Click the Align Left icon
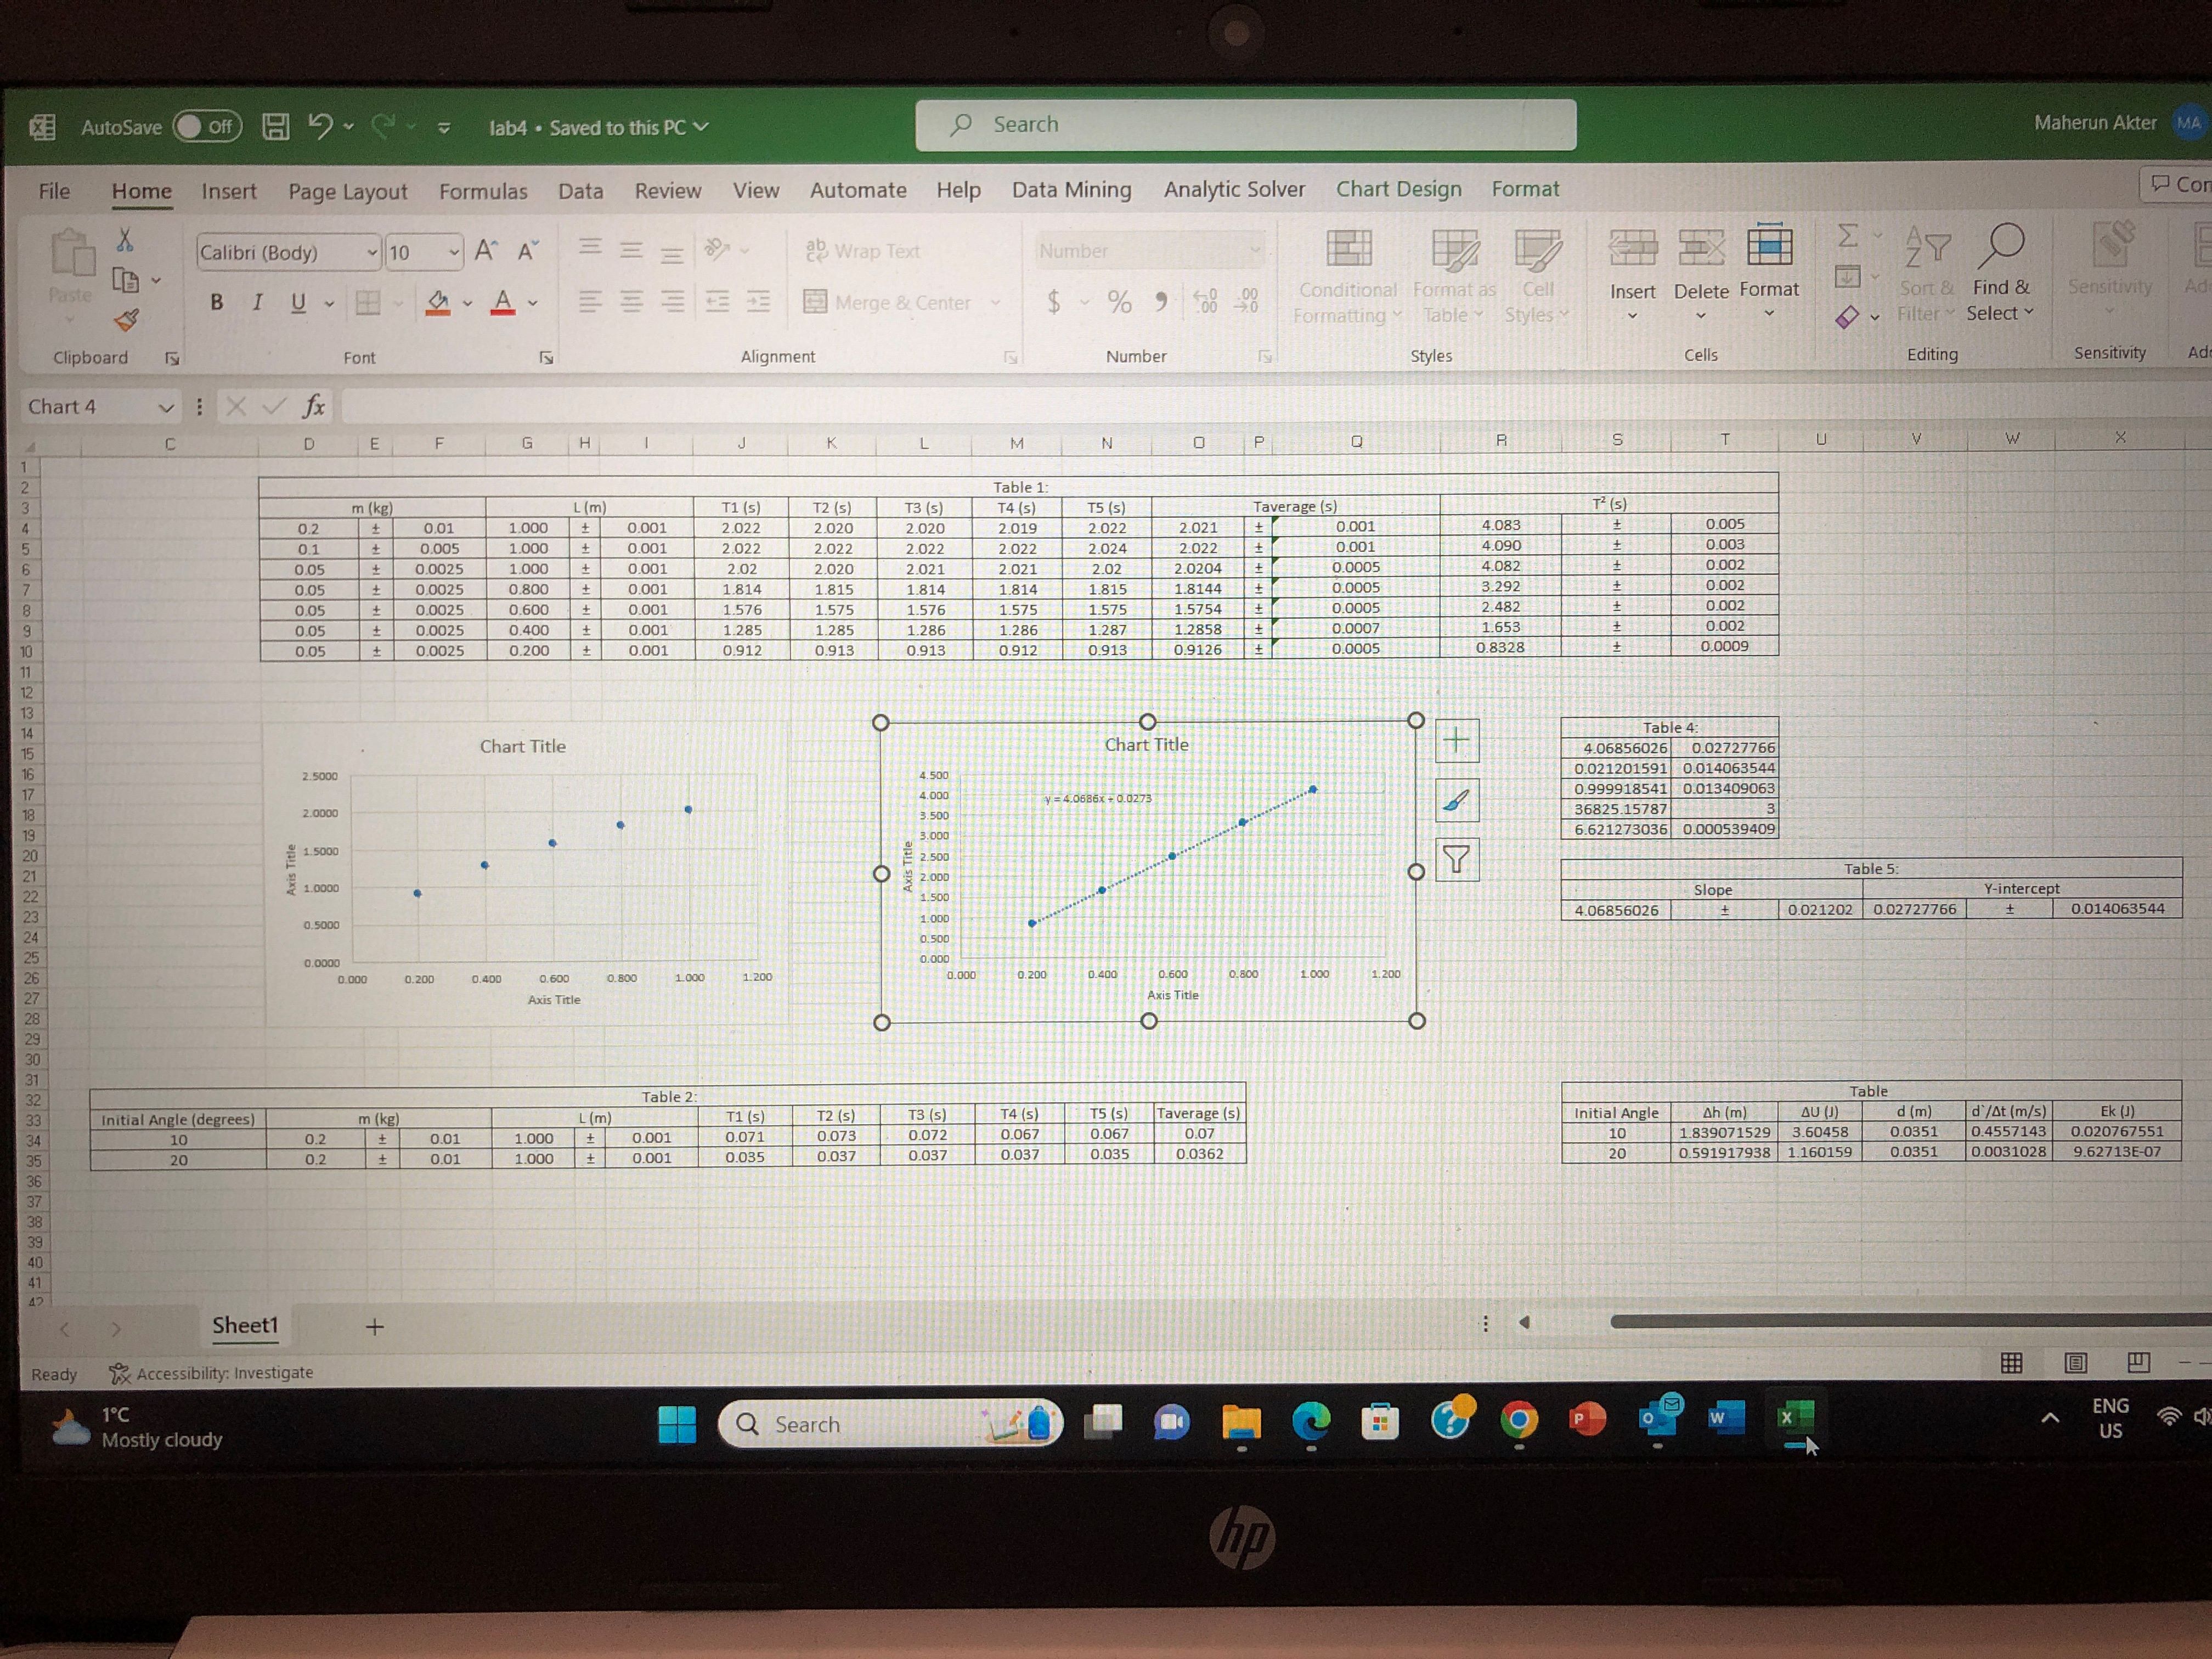 (x=591, y=301)
